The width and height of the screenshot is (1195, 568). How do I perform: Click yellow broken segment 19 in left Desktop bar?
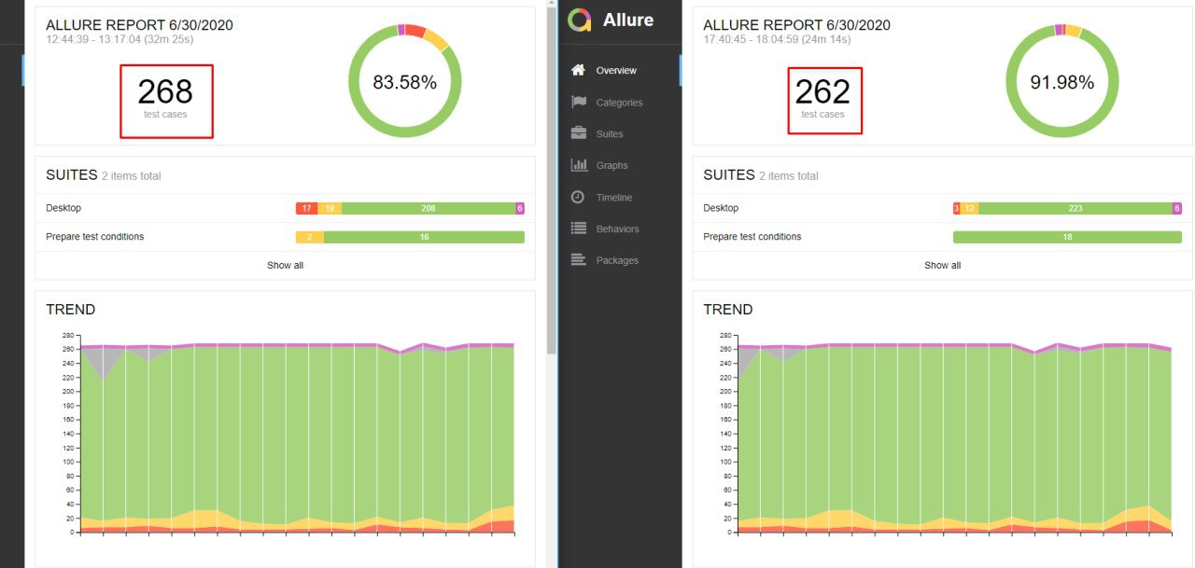(330, 208)
